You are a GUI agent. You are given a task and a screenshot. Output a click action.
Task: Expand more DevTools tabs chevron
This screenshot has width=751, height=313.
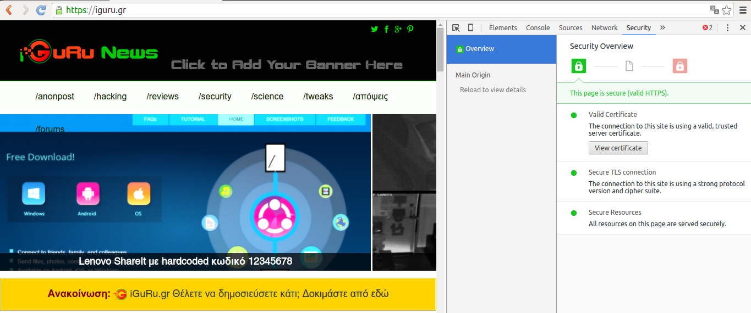pyautogui.click(x=662, y=28)
